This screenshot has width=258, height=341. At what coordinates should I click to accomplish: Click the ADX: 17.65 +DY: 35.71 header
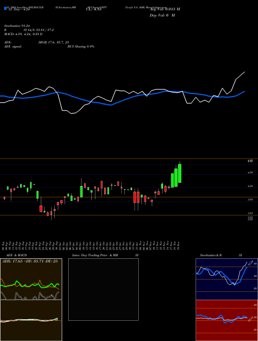tap(30, 261)
